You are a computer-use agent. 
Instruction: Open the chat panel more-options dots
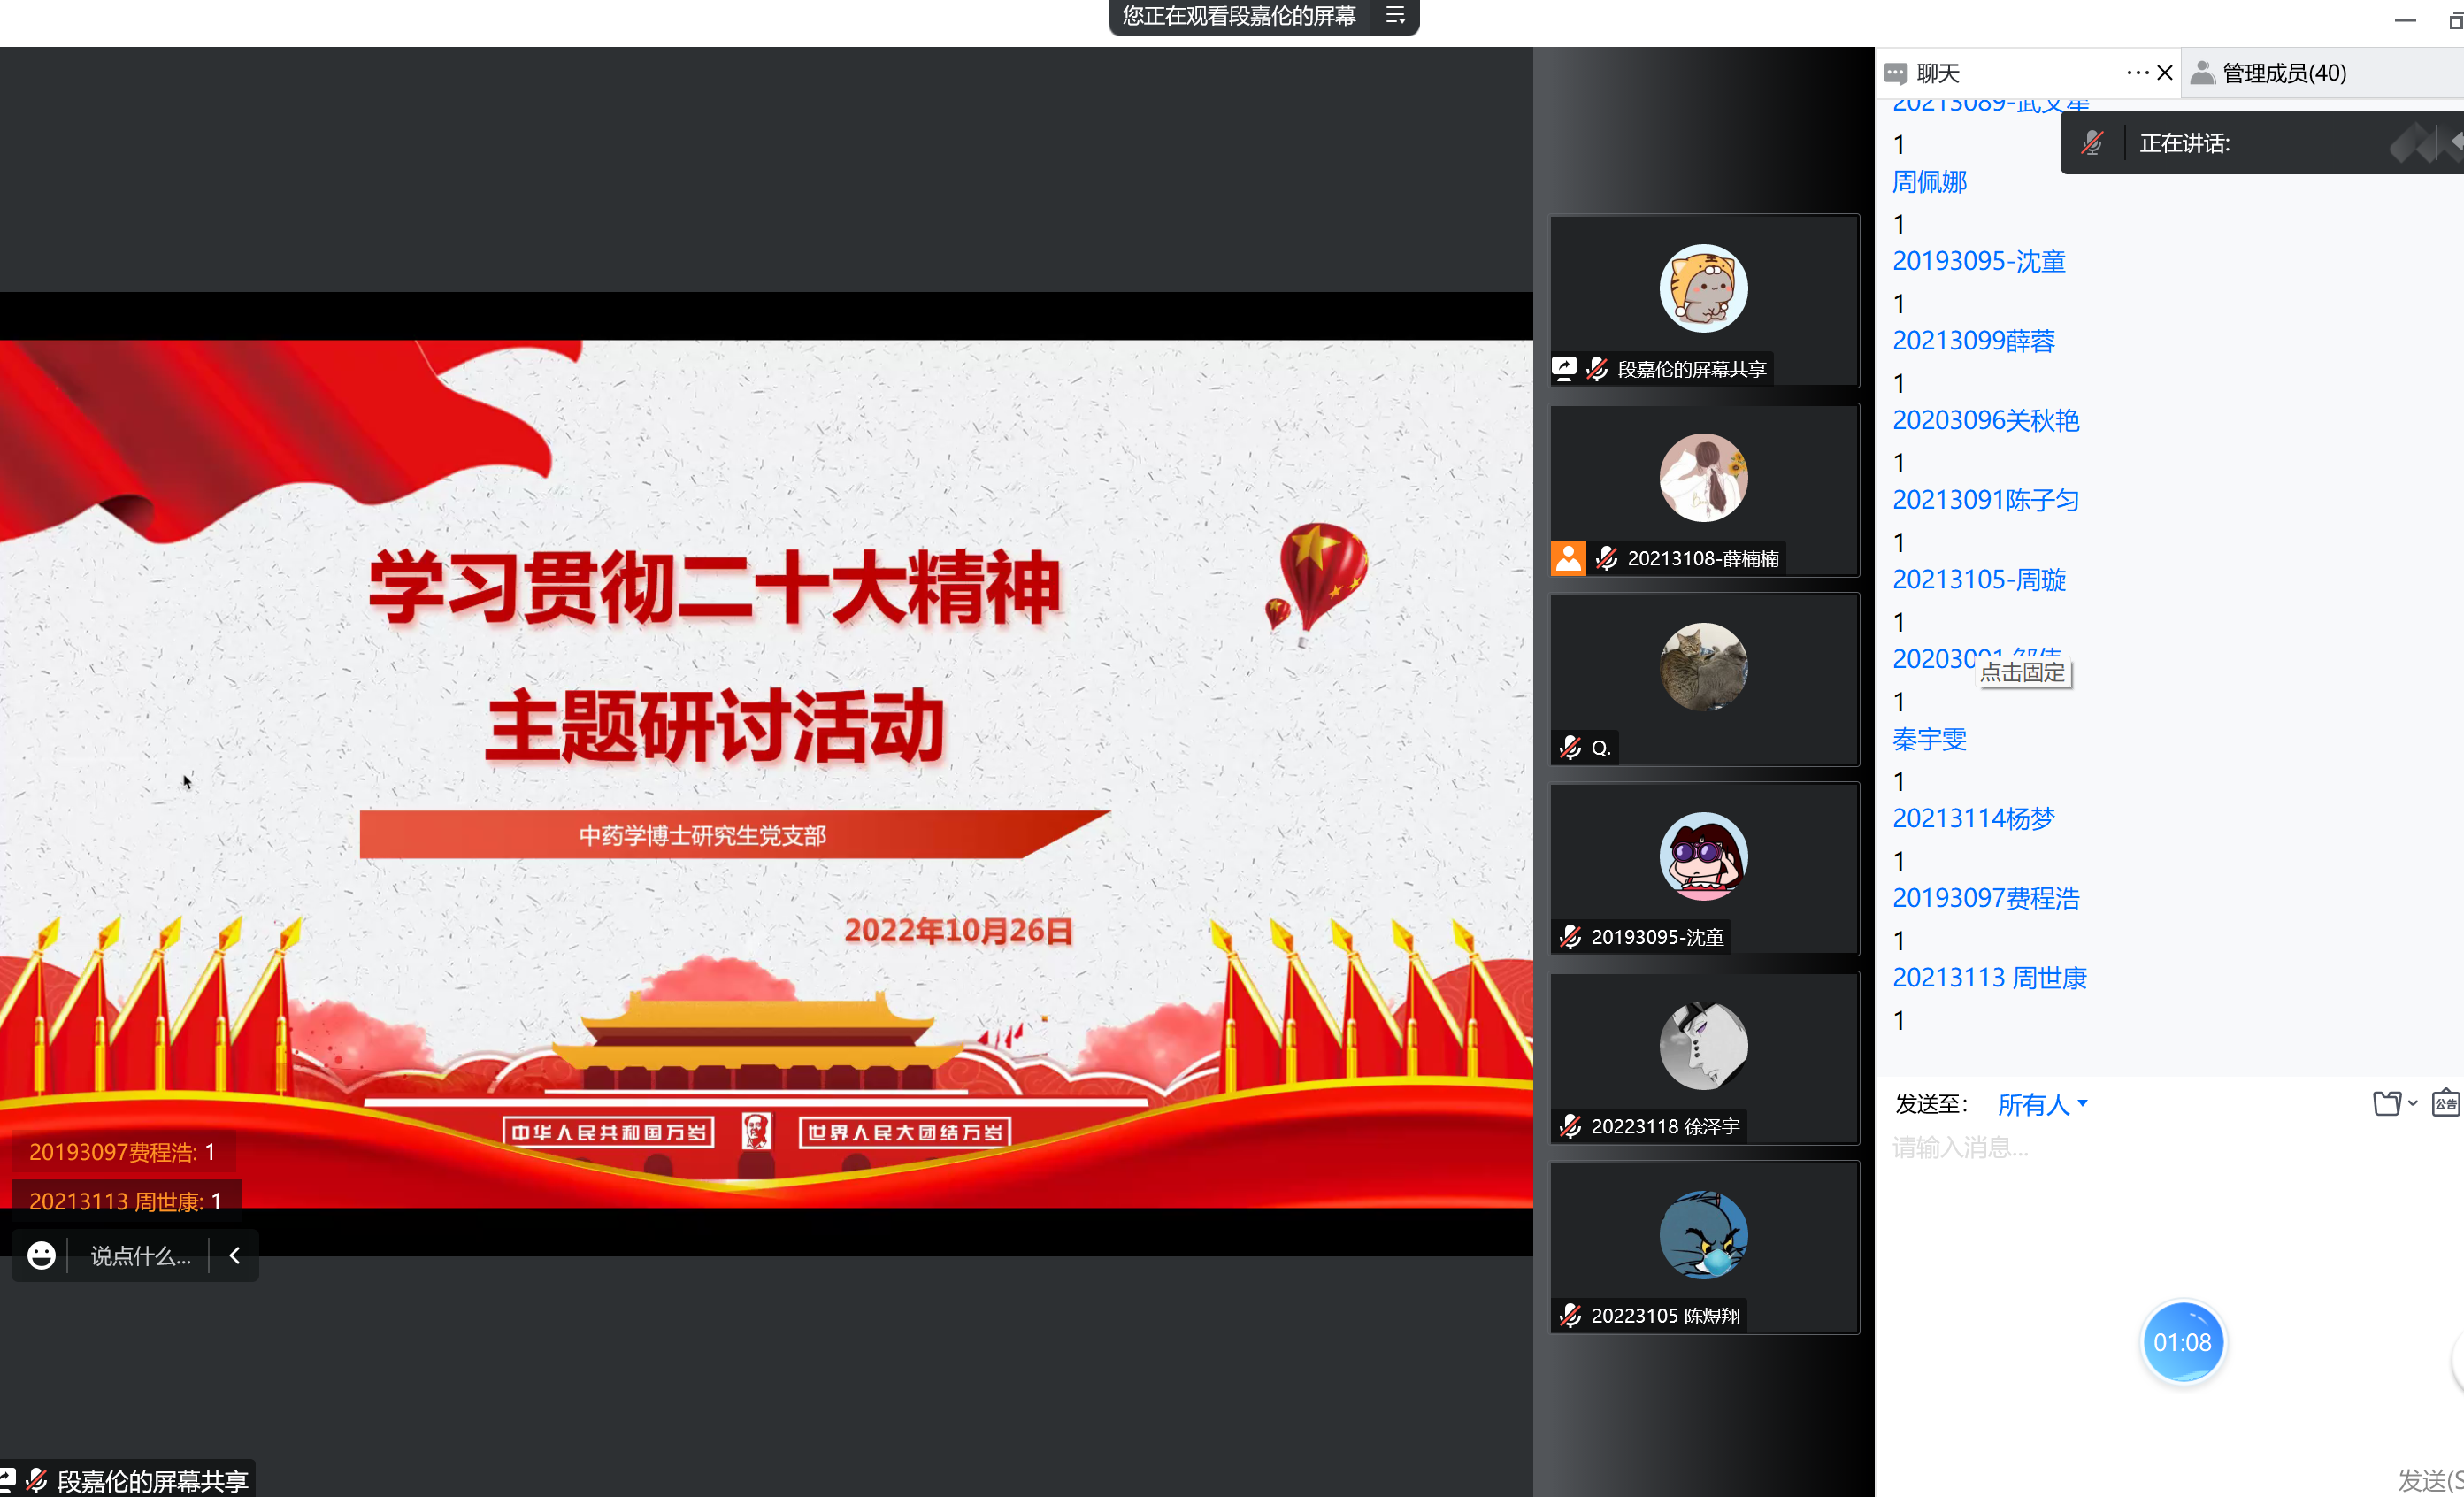(2137, 73)
